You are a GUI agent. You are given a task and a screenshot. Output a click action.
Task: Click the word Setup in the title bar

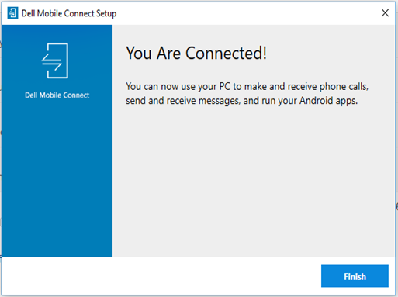pos(106,13)
